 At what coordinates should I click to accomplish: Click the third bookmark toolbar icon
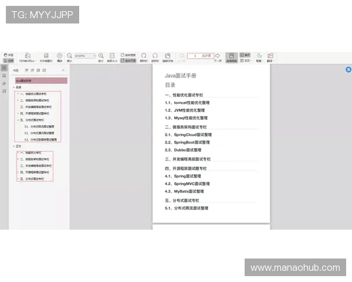pos(38,70)
